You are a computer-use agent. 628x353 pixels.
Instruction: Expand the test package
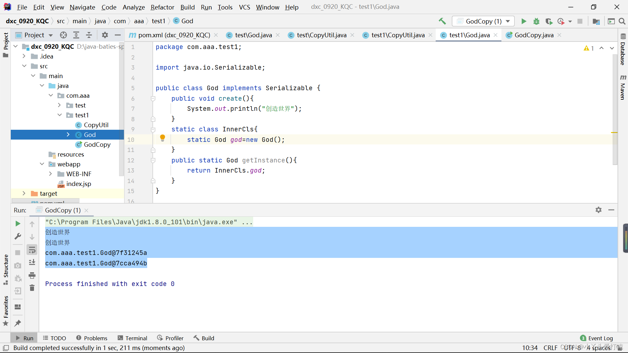pyautogui.click(x=60, y=105)
